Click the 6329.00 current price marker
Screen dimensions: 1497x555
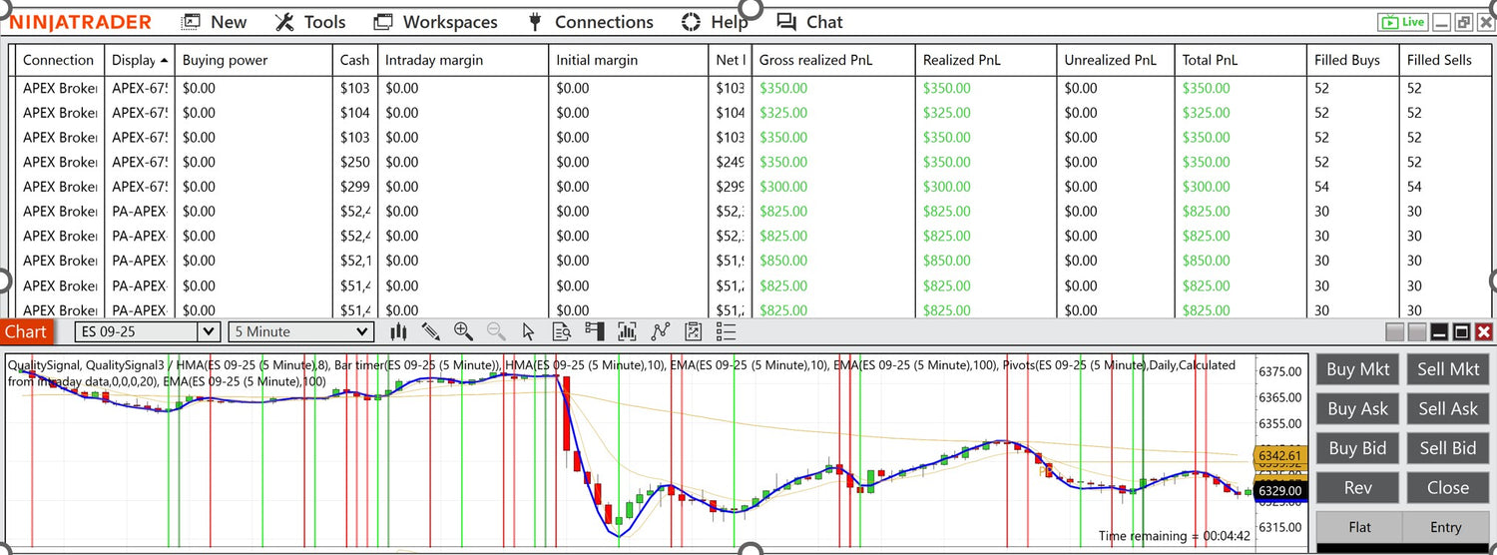click(x=1279, y=491)
